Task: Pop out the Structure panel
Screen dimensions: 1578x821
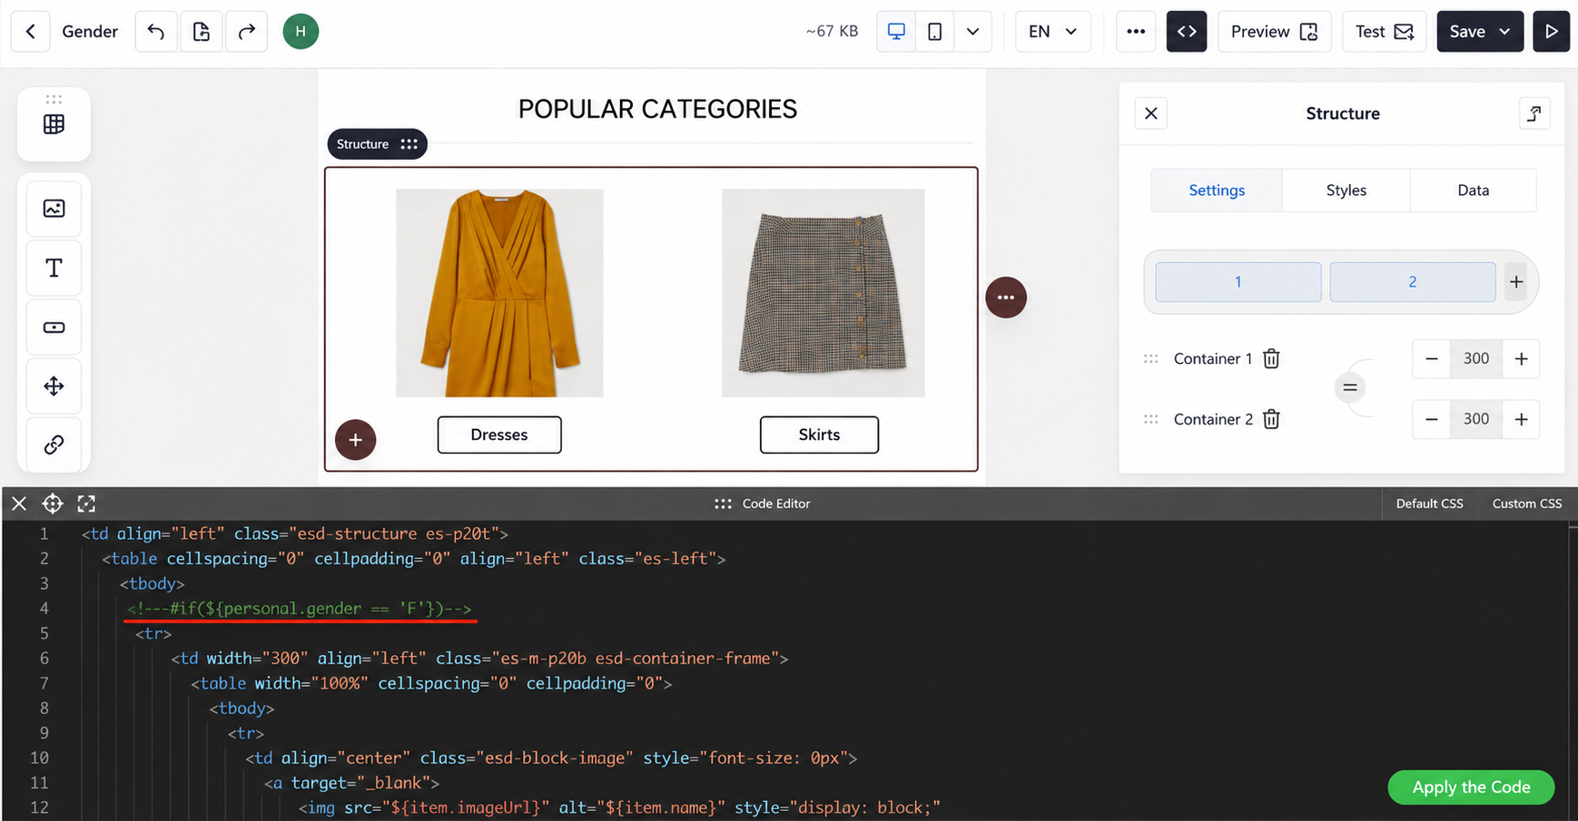Action: [x=1534, y=113]
